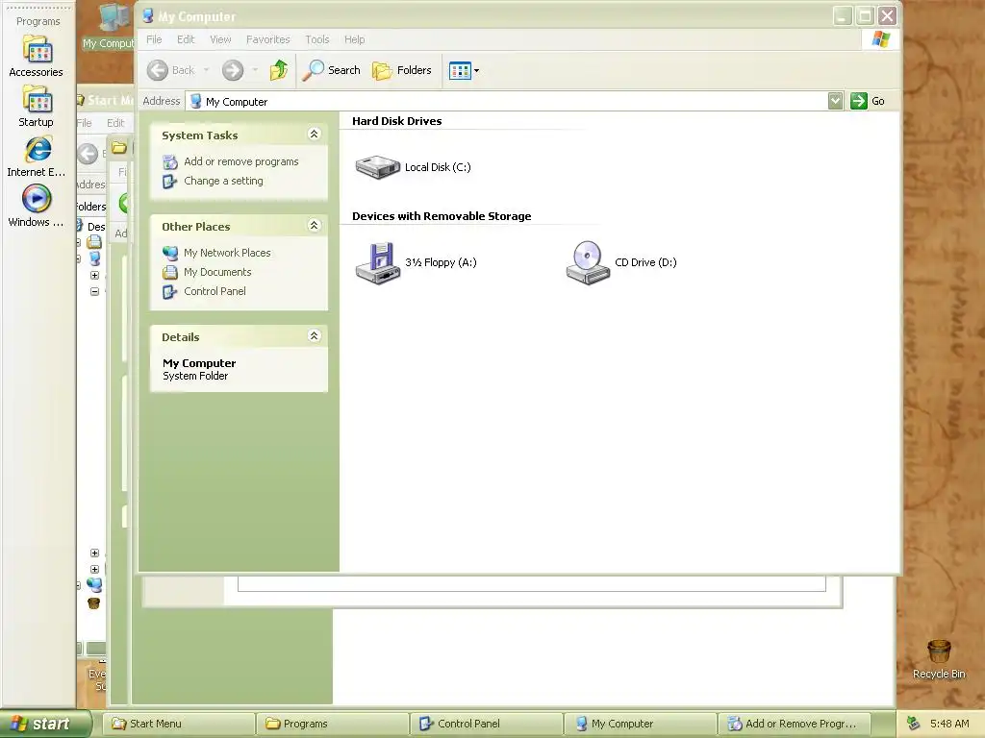
Task: Click the Add or remove programs icon
Action: point(170,161)
